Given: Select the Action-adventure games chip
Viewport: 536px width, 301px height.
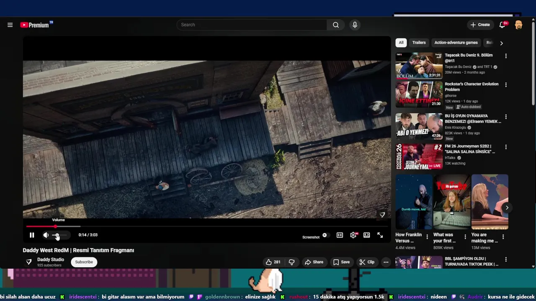Looking at the screenshot, I should click(x=456, y=43).
